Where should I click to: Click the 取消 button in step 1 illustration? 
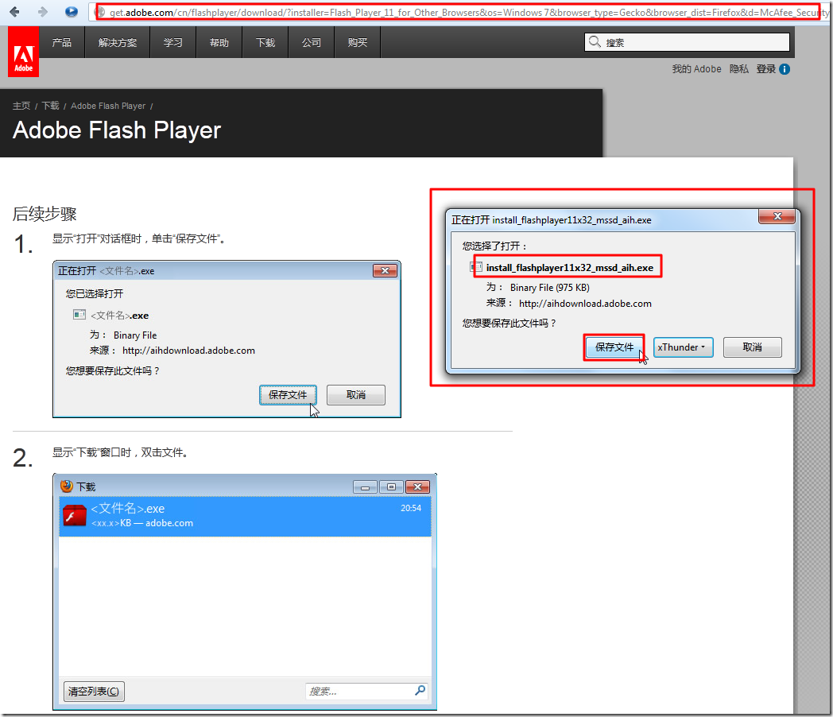(356, 395)
